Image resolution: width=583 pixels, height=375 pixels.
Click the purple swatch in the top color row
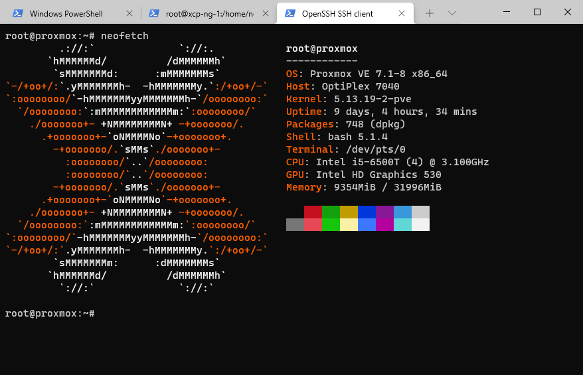[x=384, y=212]
